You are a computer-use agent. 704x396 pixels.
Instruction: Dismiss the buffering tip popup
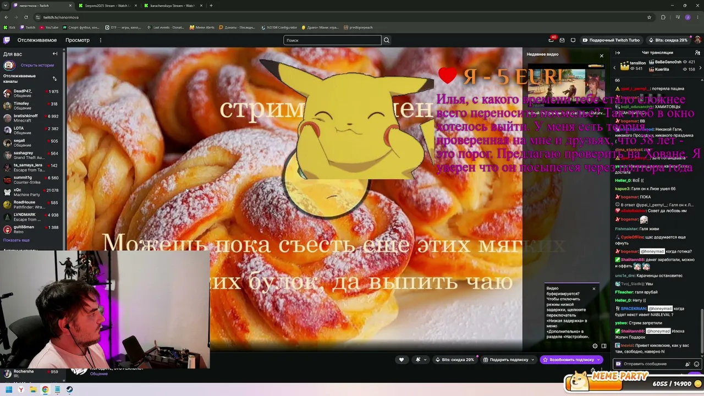coord(594,289)
